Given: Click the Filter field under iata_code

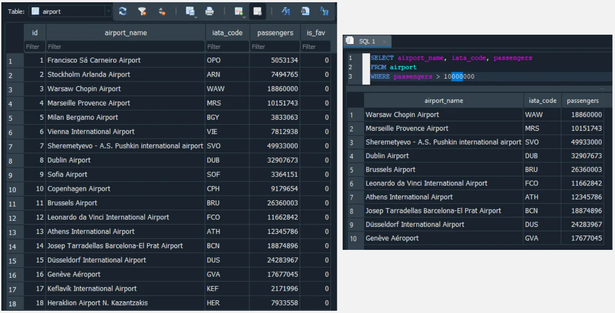Looking at the screenshot, I should [227, 46].
